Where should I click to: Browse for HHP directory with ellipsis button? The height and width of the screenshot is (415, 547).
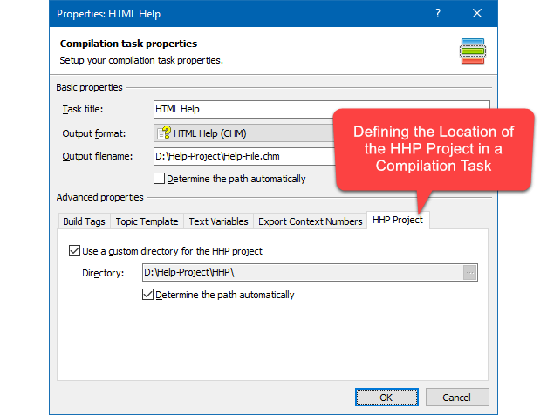click(x=470, y=272)
